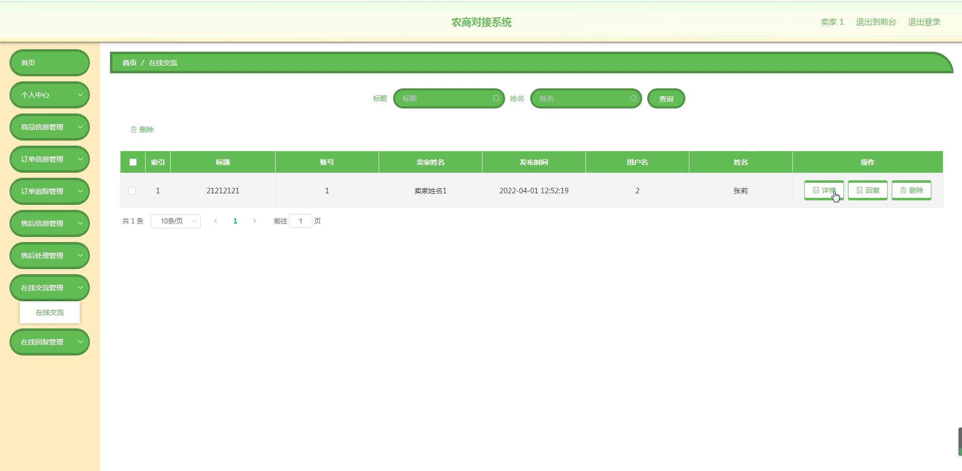Collapse the 在线交流管理 sidebar menu
This screenshot has width=962, height=471.
point(49,288)
